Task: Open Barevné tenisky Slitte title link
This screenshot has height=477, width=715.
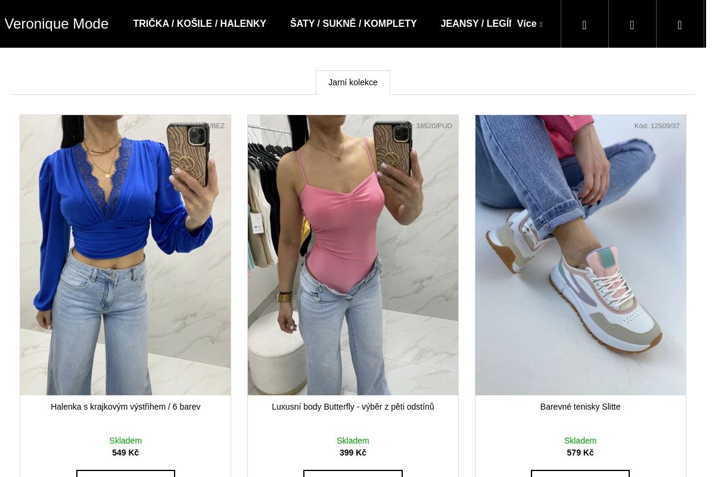Action: click(580, 407)
